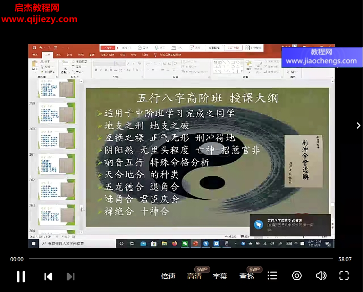Screen dimensions: 363x292
Task: Click the PowerPoint Save icon
Action: pyautogui.click(x=34, y=48)
